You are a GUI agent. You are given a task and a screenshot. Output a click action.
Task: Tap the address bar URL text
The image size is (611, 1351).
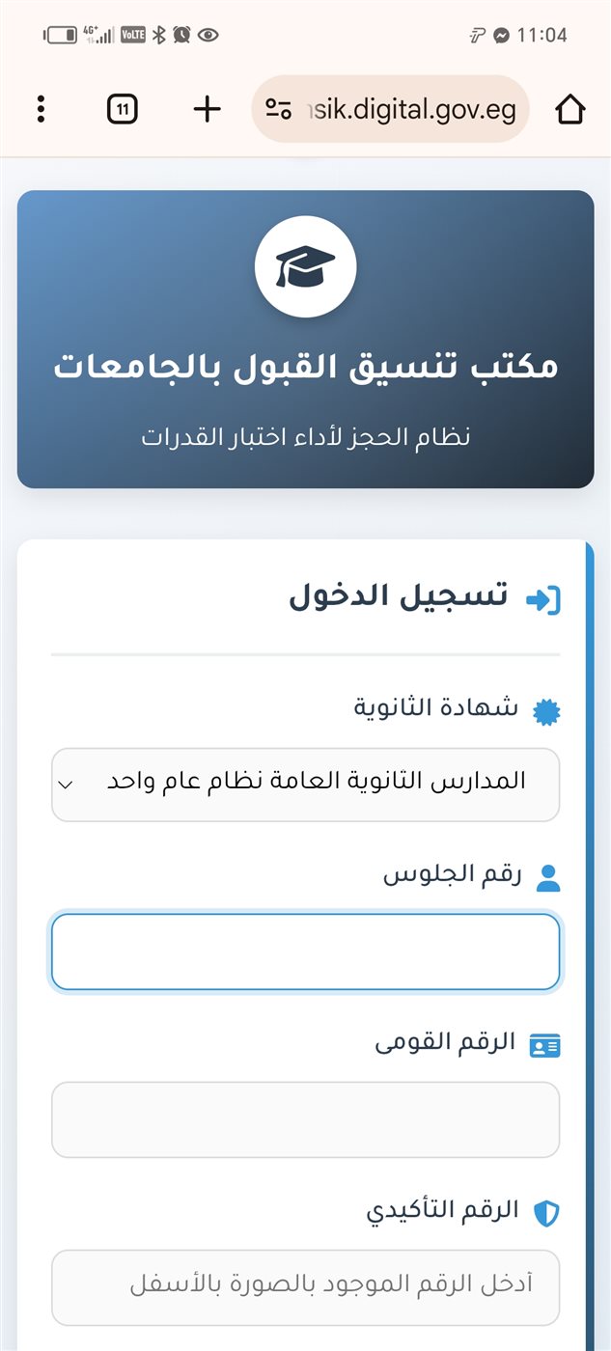pyautogui.click(x=409, y=109)
